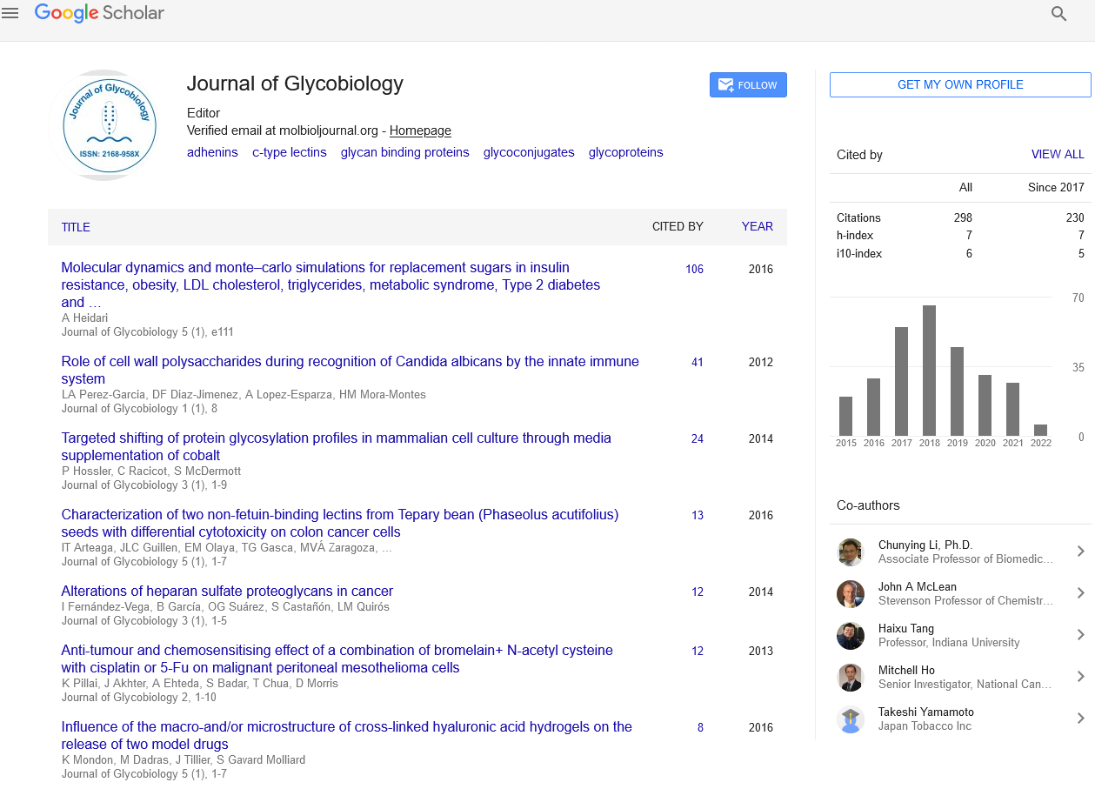Expand Chunying Li co-author chevron
This screenshot has height=789, width=1095.
(x=1080, y=552)
